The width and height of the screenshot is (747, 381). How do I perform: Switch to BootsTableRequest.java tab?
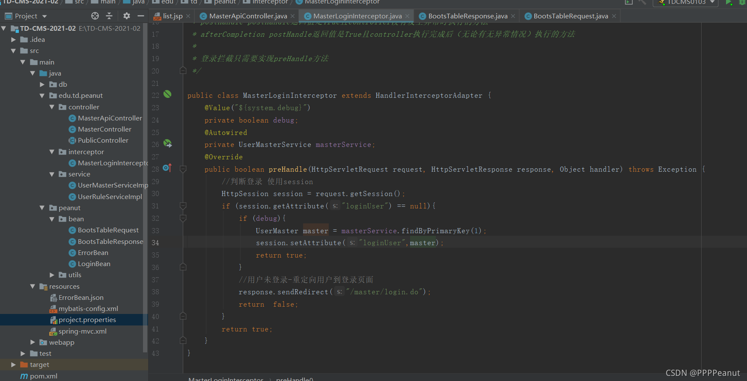(x=571, y=16)
